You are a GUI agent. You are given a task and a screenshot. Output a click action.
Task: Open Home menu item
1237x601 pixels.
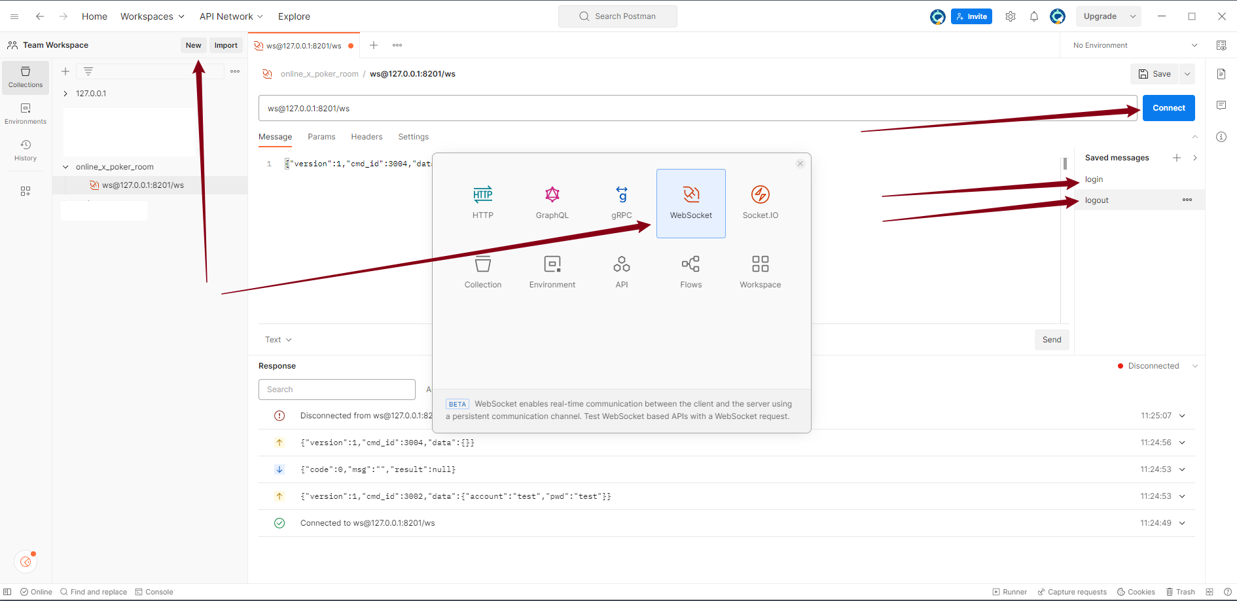[94, 16]
